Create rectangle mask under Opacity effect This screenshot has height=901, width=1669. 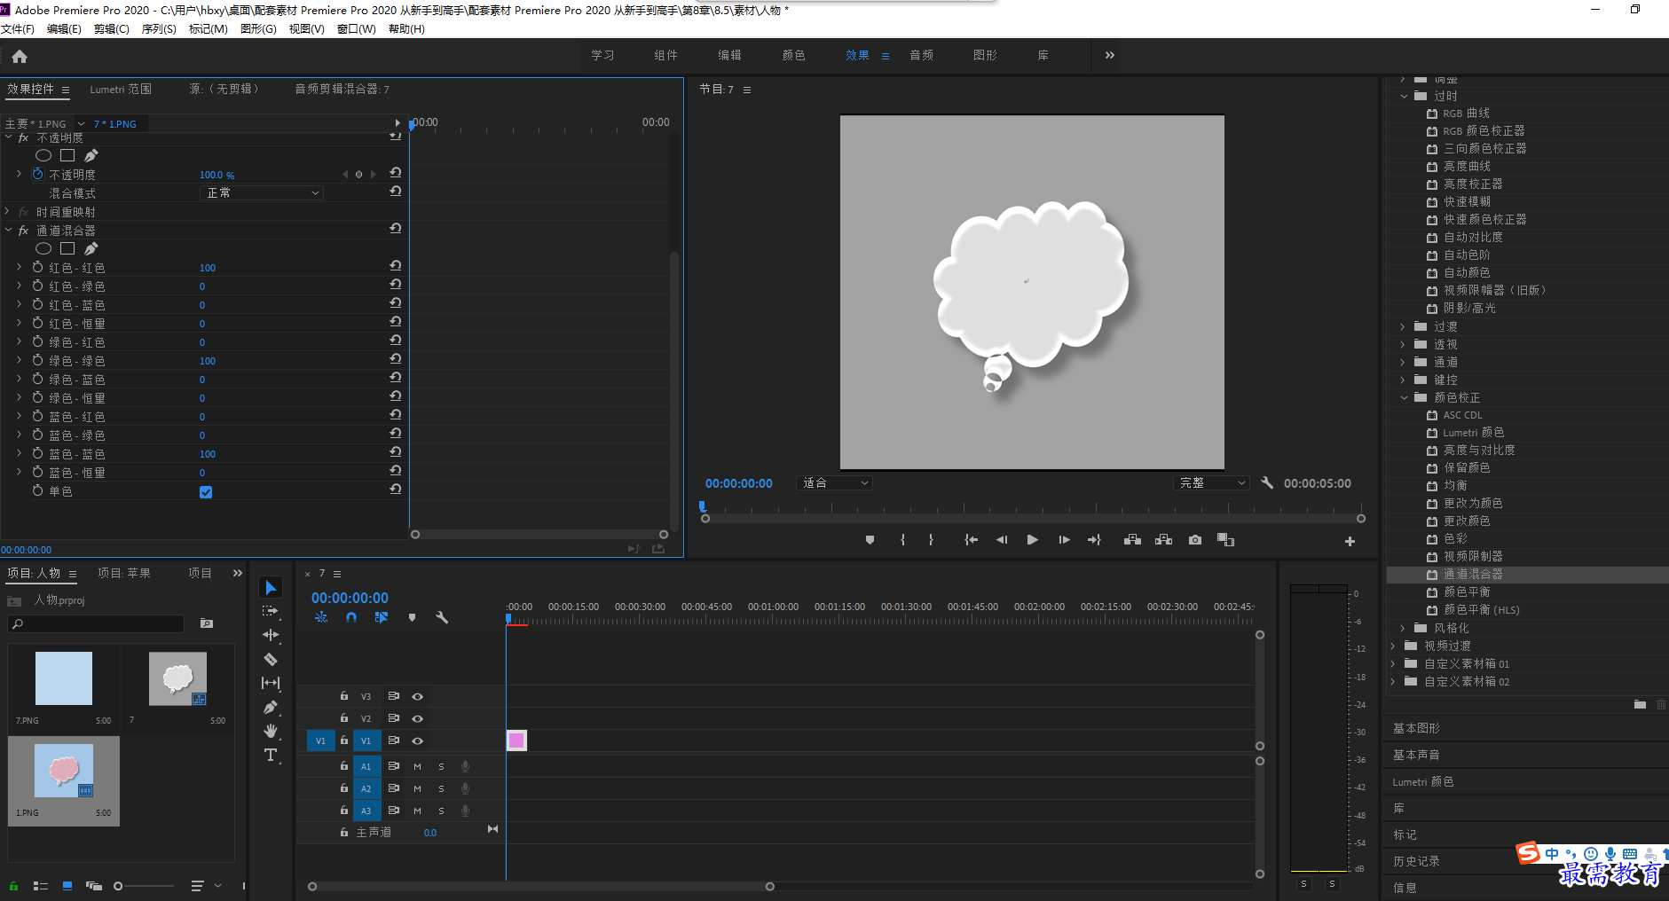(x=67, y=155)
